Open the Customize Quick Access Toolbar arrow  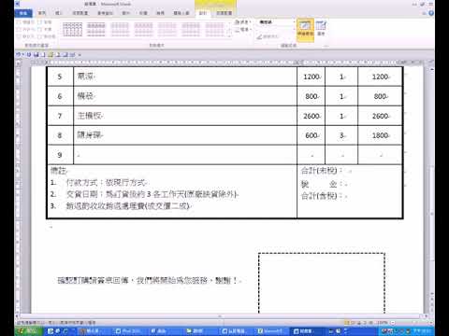coord(80,55)
